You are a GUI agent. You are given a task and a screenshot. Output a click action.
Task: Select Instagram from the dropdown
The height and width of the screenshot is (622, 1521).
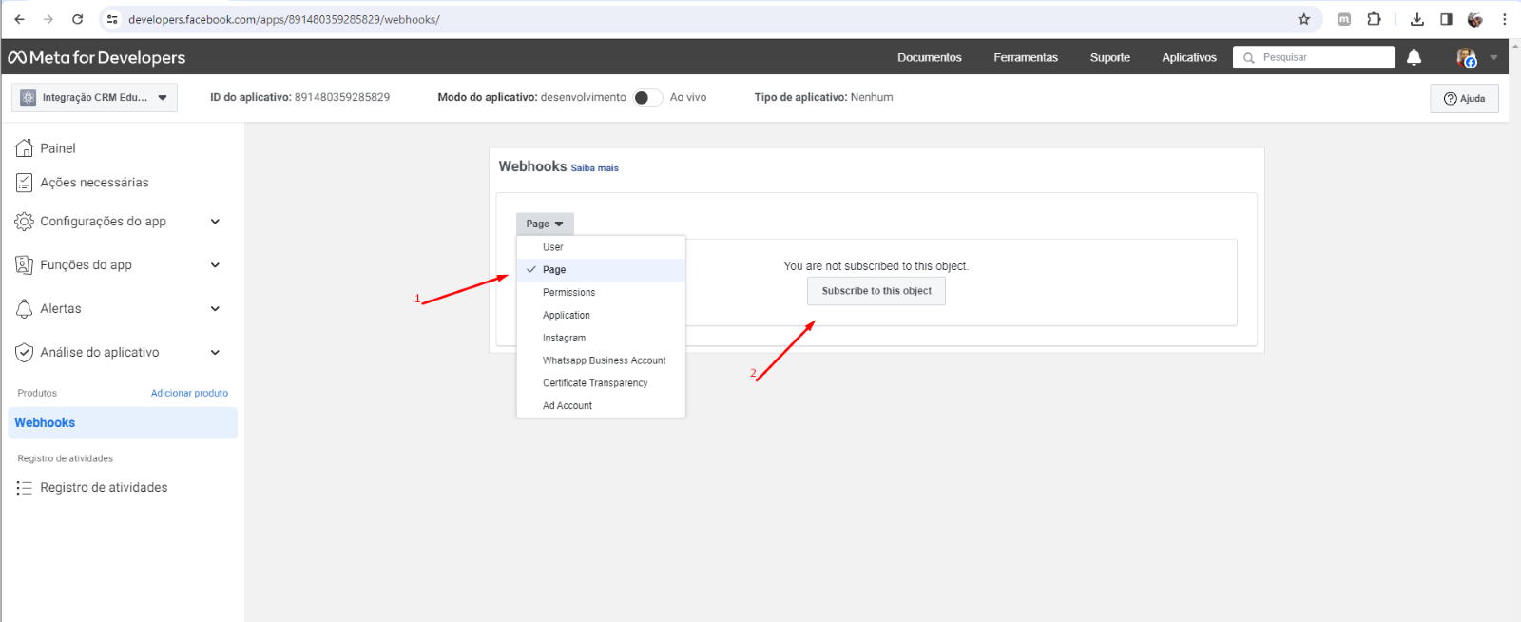(601, 338)
